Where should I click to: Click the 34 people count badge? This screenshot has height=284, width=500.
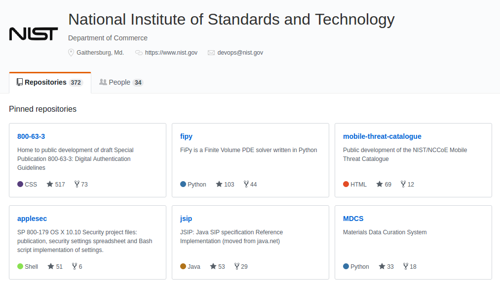click(x=138, y=83)
